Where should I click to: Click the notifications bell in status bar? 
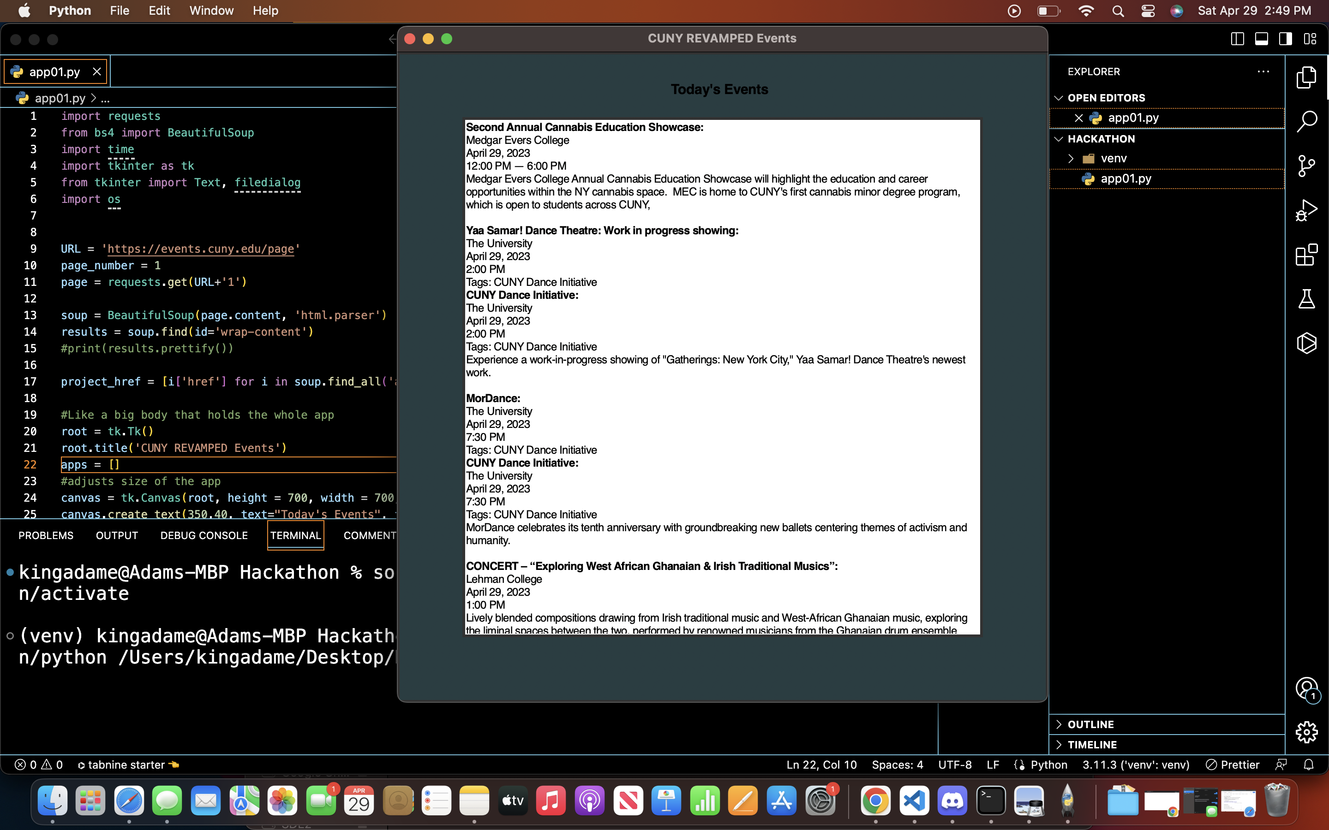(x=1309, y=765)
